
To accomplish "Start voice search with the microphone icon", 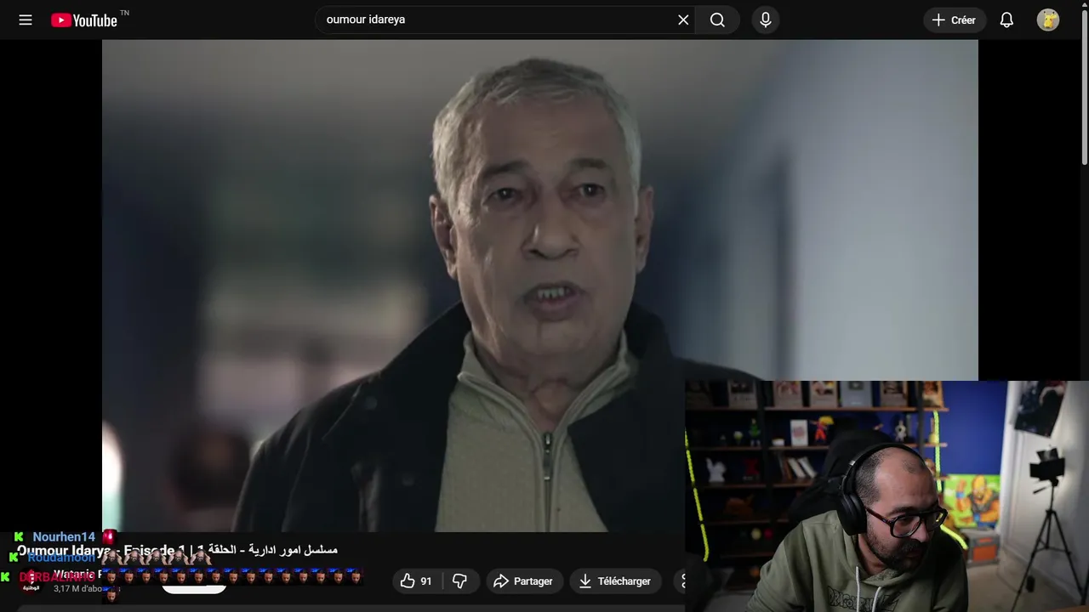I will [766, 20].
